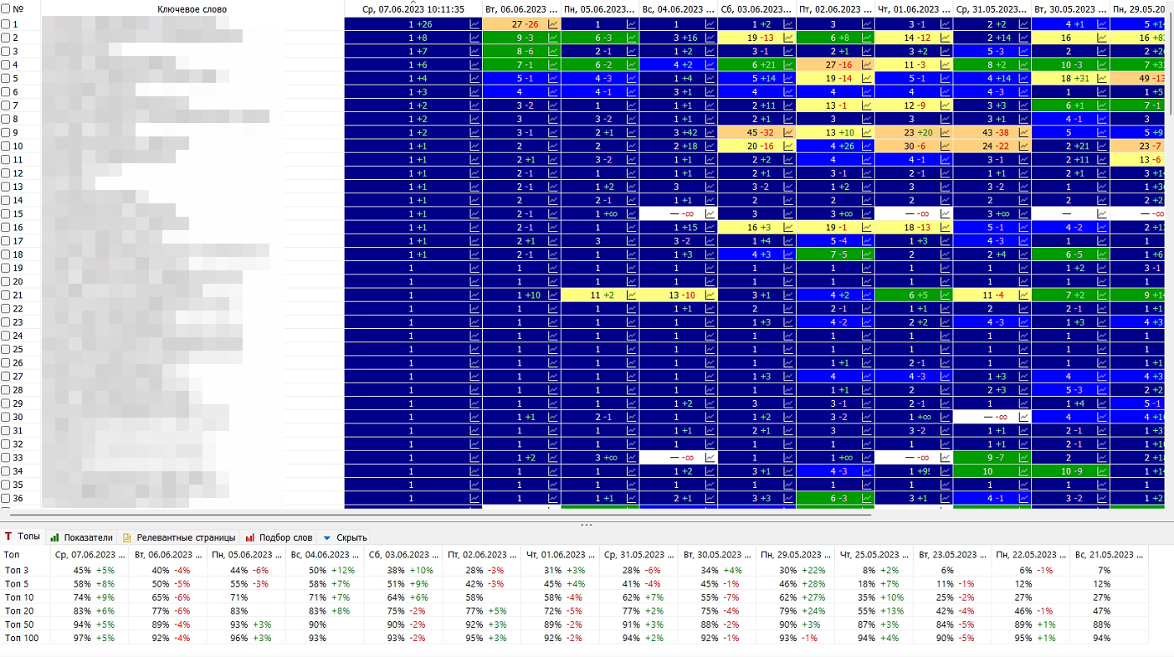Open row 9 chart icon under 03.06.2023
Viewport: 1174px width, 657px height.
click(x=788, y=132)
